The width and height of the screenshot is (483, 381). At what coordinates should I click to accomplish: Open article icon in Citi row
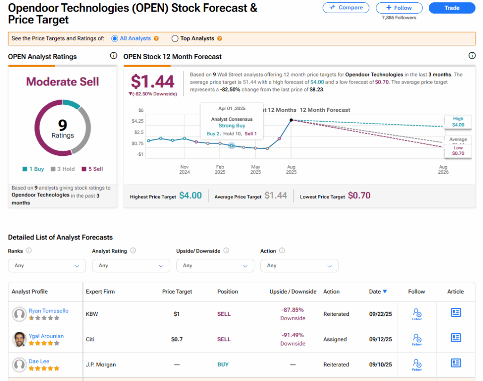pyautogui.click(x=456, y=338)
